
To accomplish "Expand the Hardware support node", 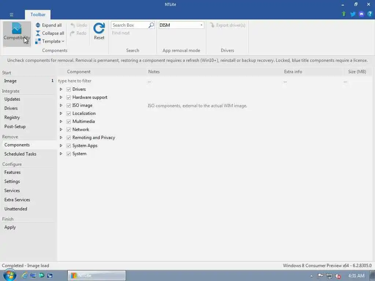I will 61,97.
